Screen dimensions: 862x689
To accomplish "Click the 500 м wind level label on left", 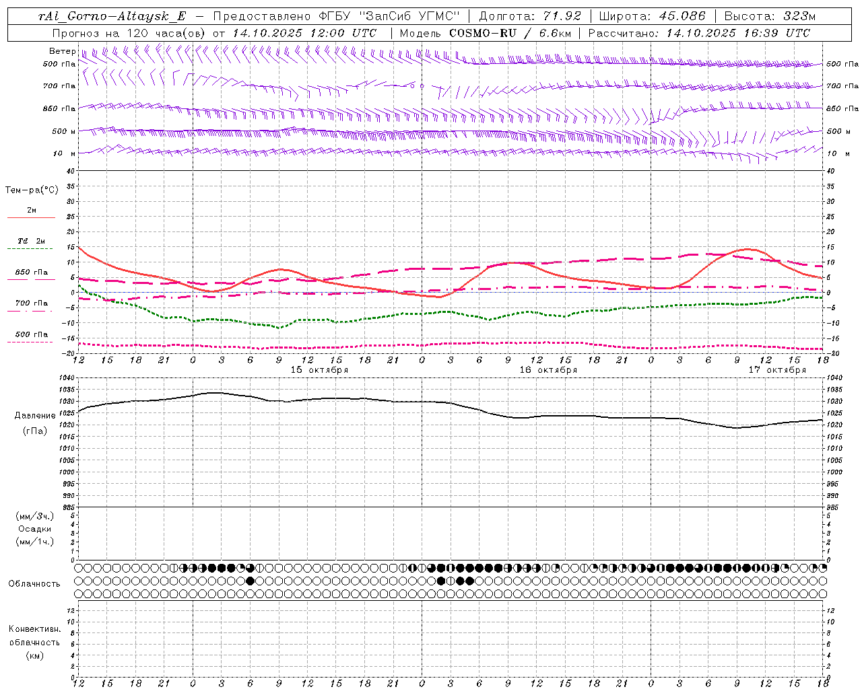I will 64,131.
